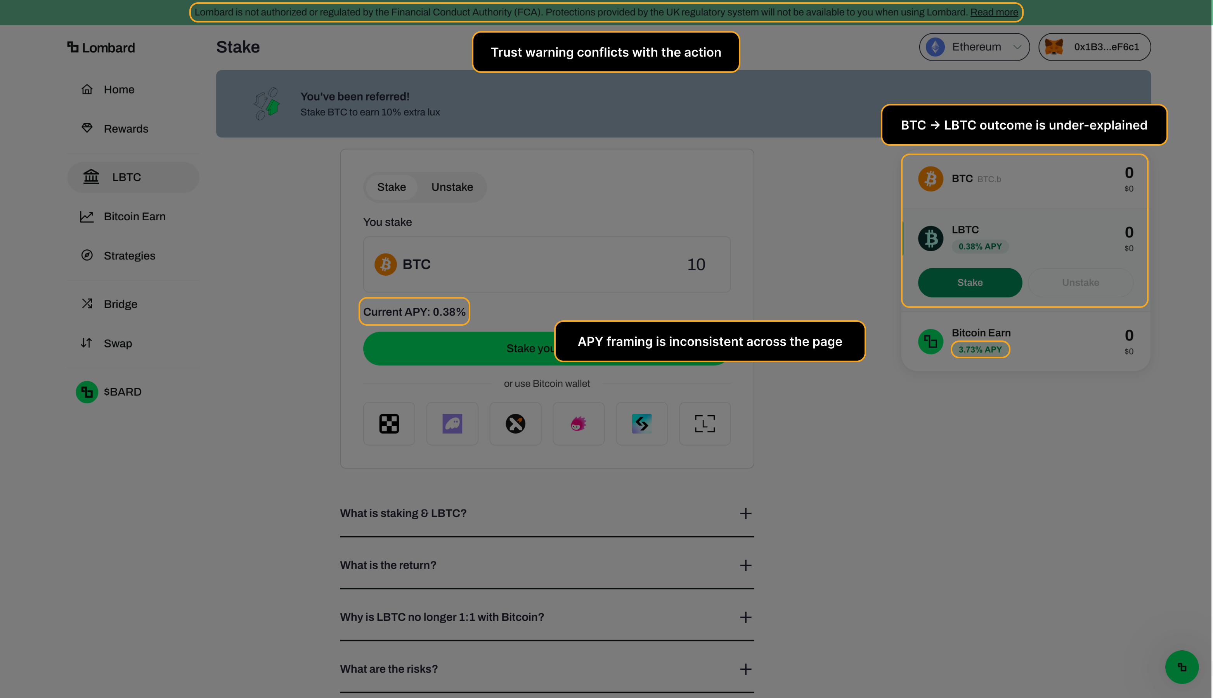Go to Home via its house icon
This screenshot has width=1213, height=698.
tap(87, 90)
